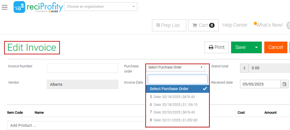Open the Choose an organization dropdown
The height and width of the screenshot is (130, 290).
coord(100,6)
